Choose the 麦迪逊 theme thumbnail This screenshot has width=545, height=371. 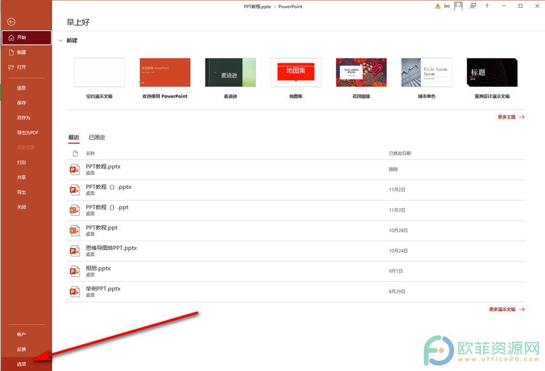(x=230, y=73)
